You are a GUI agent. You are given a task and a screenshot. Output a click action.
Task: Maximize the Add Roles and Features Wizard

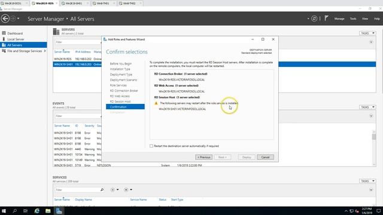coord(263,39)
